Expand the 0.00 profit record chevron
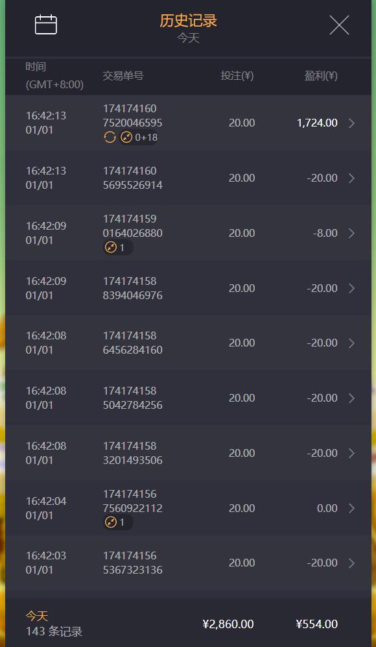Viewport: 376px width, 647px height. click(x=351, y=508)
